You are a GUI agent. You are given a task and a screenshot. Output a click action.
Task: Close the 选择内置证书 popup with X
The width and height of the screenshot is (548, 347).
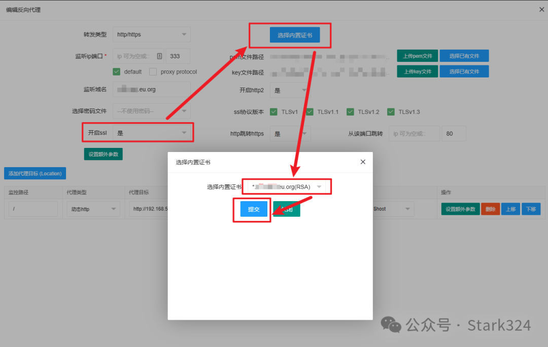(363, 162)
